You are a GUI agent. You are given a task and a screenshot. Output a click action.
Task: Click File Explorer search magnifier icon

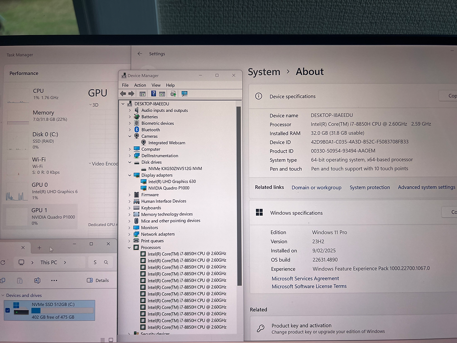[106, 262]
